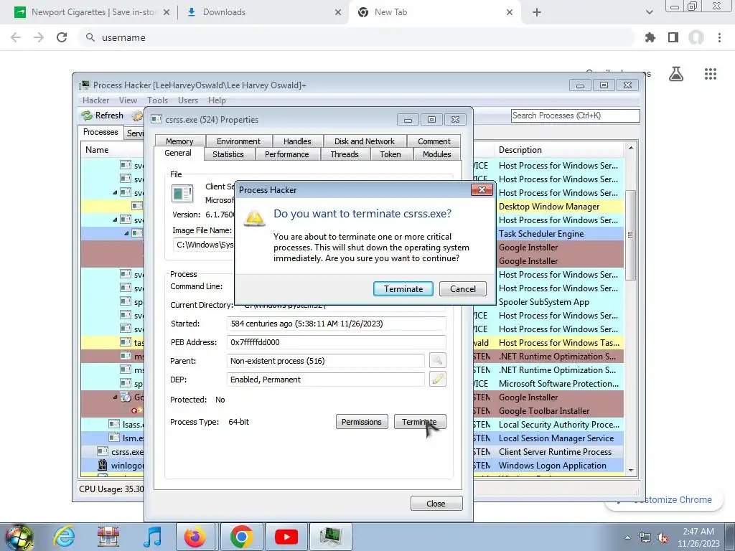
Task: Click the Local Security Authority description
Action: tap(558, 425)
